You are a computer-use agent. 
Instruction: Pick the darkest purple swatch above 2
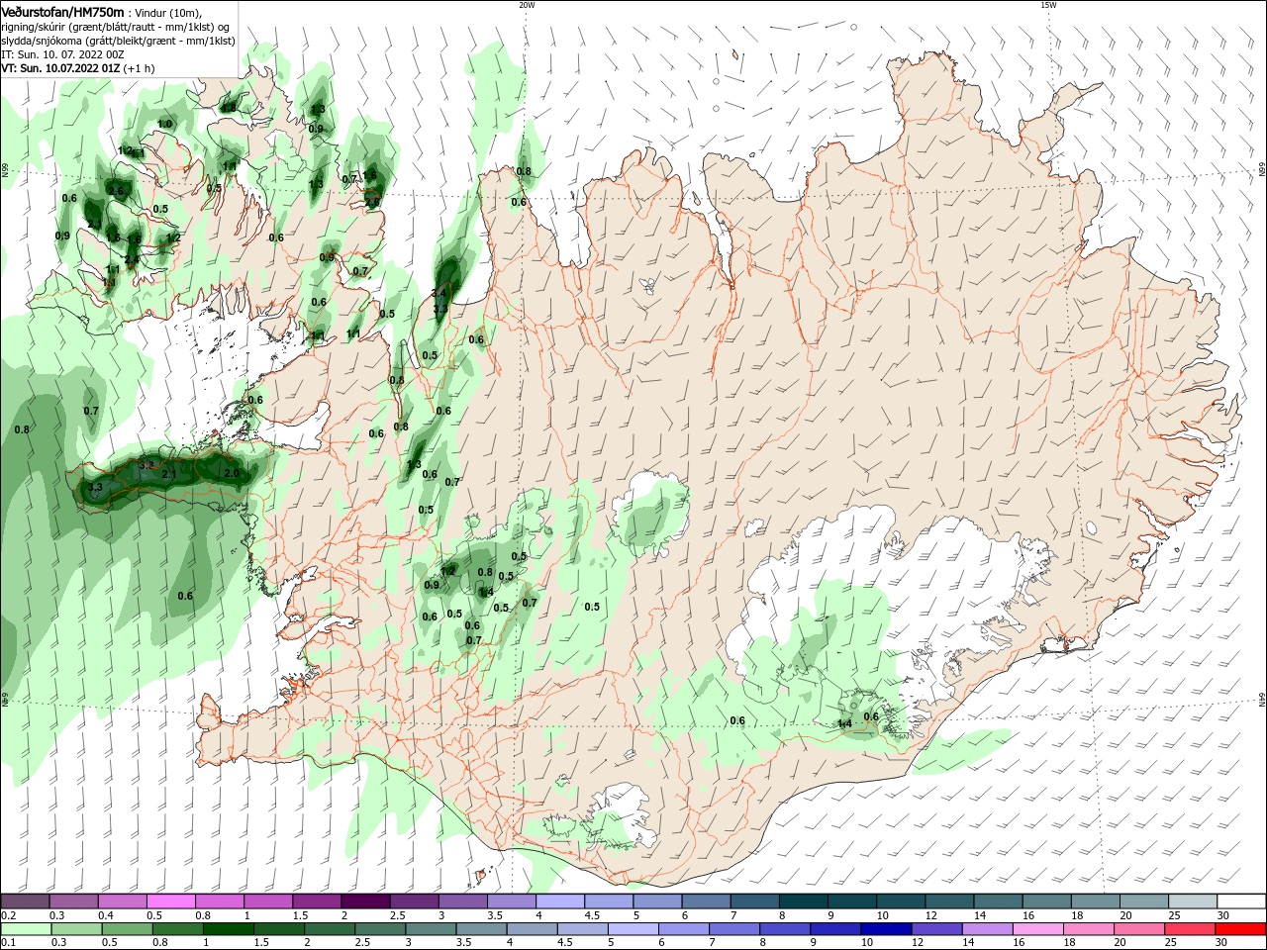pos(365,902)
